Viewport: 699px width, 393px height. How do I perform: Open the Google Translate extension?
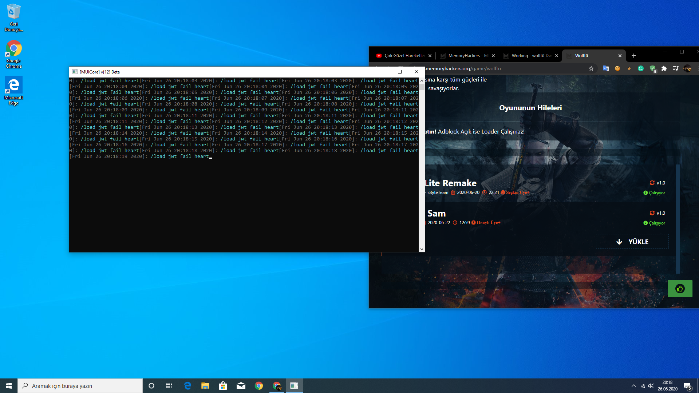click(x=606, y=68)
